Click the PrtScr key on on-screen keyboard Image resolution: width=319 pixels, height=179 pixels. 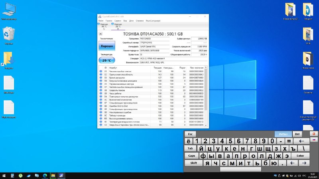click(283, 134)
